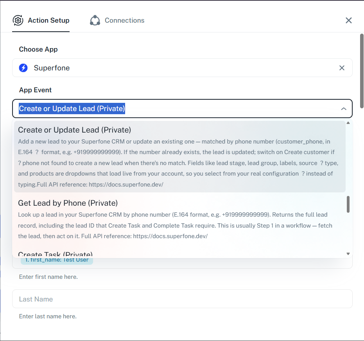This screenshot has width=364, height=341.
Task: Click the Last Name input field
Action: point(182,299)
